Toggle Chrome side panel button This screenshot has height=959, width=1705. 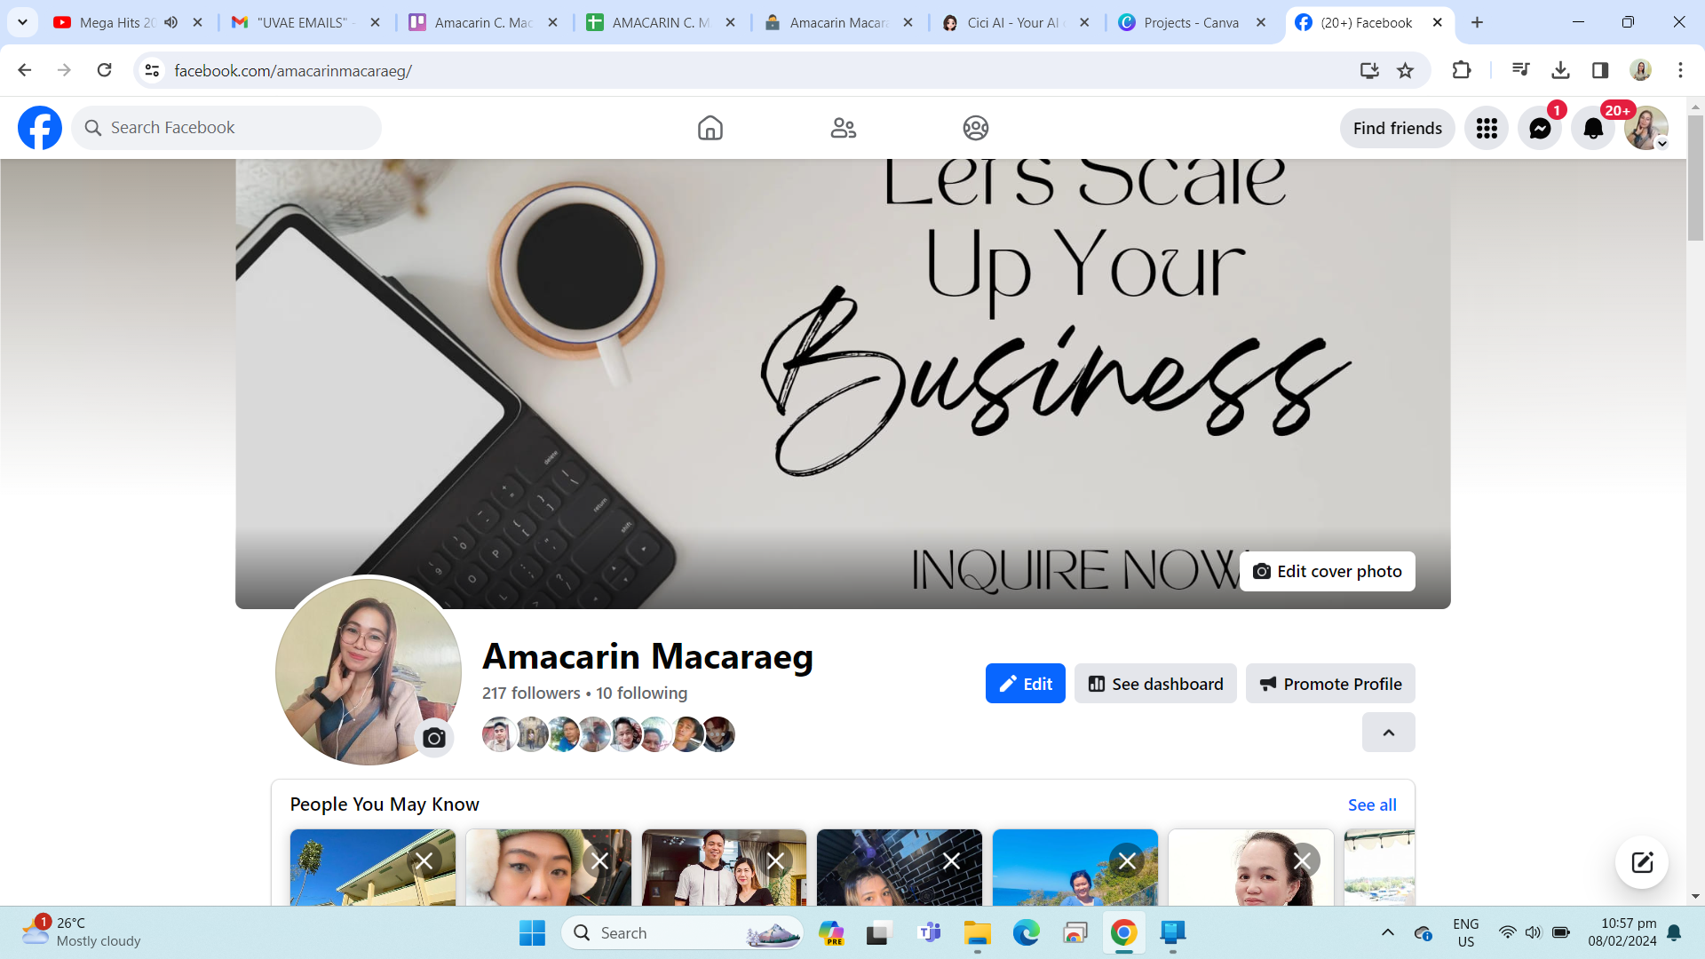1600,70
